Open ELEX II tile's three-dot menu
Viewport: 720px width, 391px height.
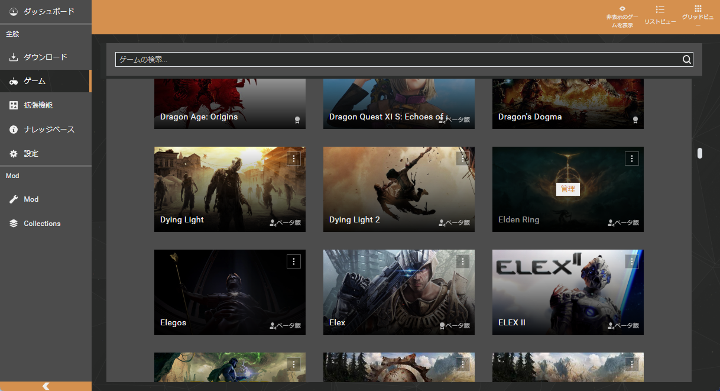click(632, 261)
